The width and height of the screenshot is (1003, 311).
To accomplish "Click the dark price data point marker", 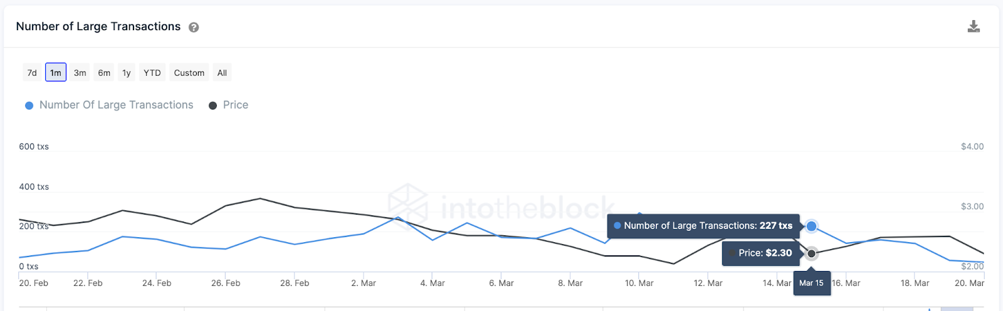I will coord(812,253).
